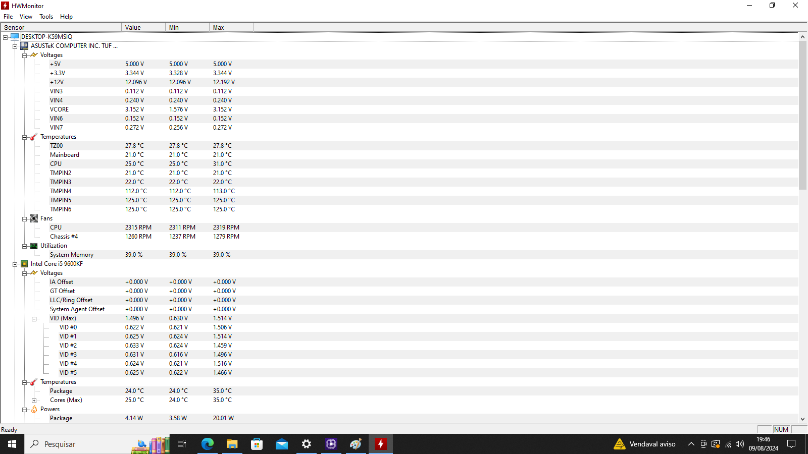
Task: Open the volume control in system tray
Action: (740, 444)
